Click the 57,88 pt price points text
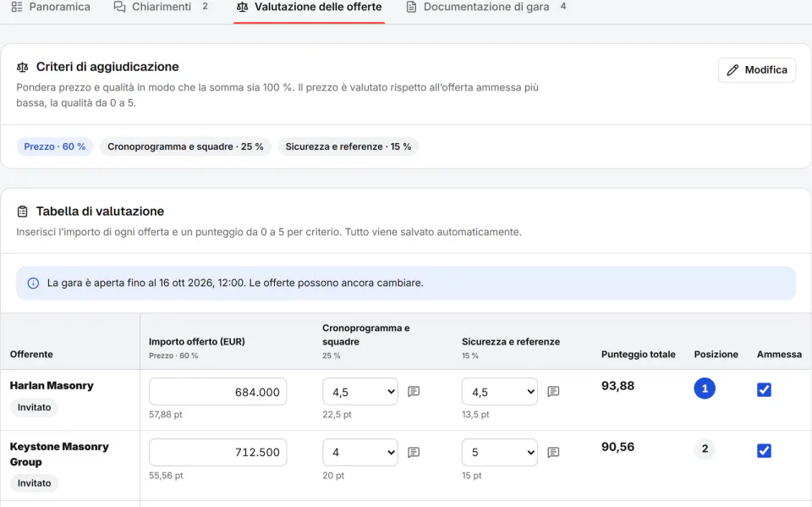The image size is (812, 507). [x=165, y=415]
